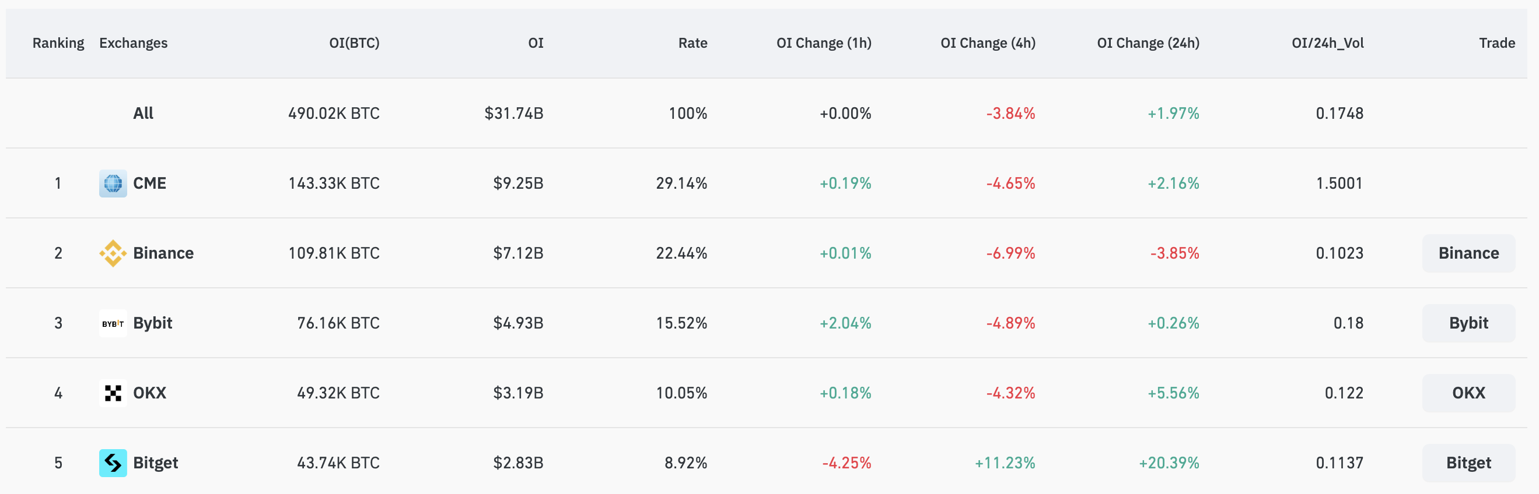Image resolution: width=1539 pixels, height=494 pixels.
Task: Sort by the OI/24h_Vol column header
Action: (1327, 43)
